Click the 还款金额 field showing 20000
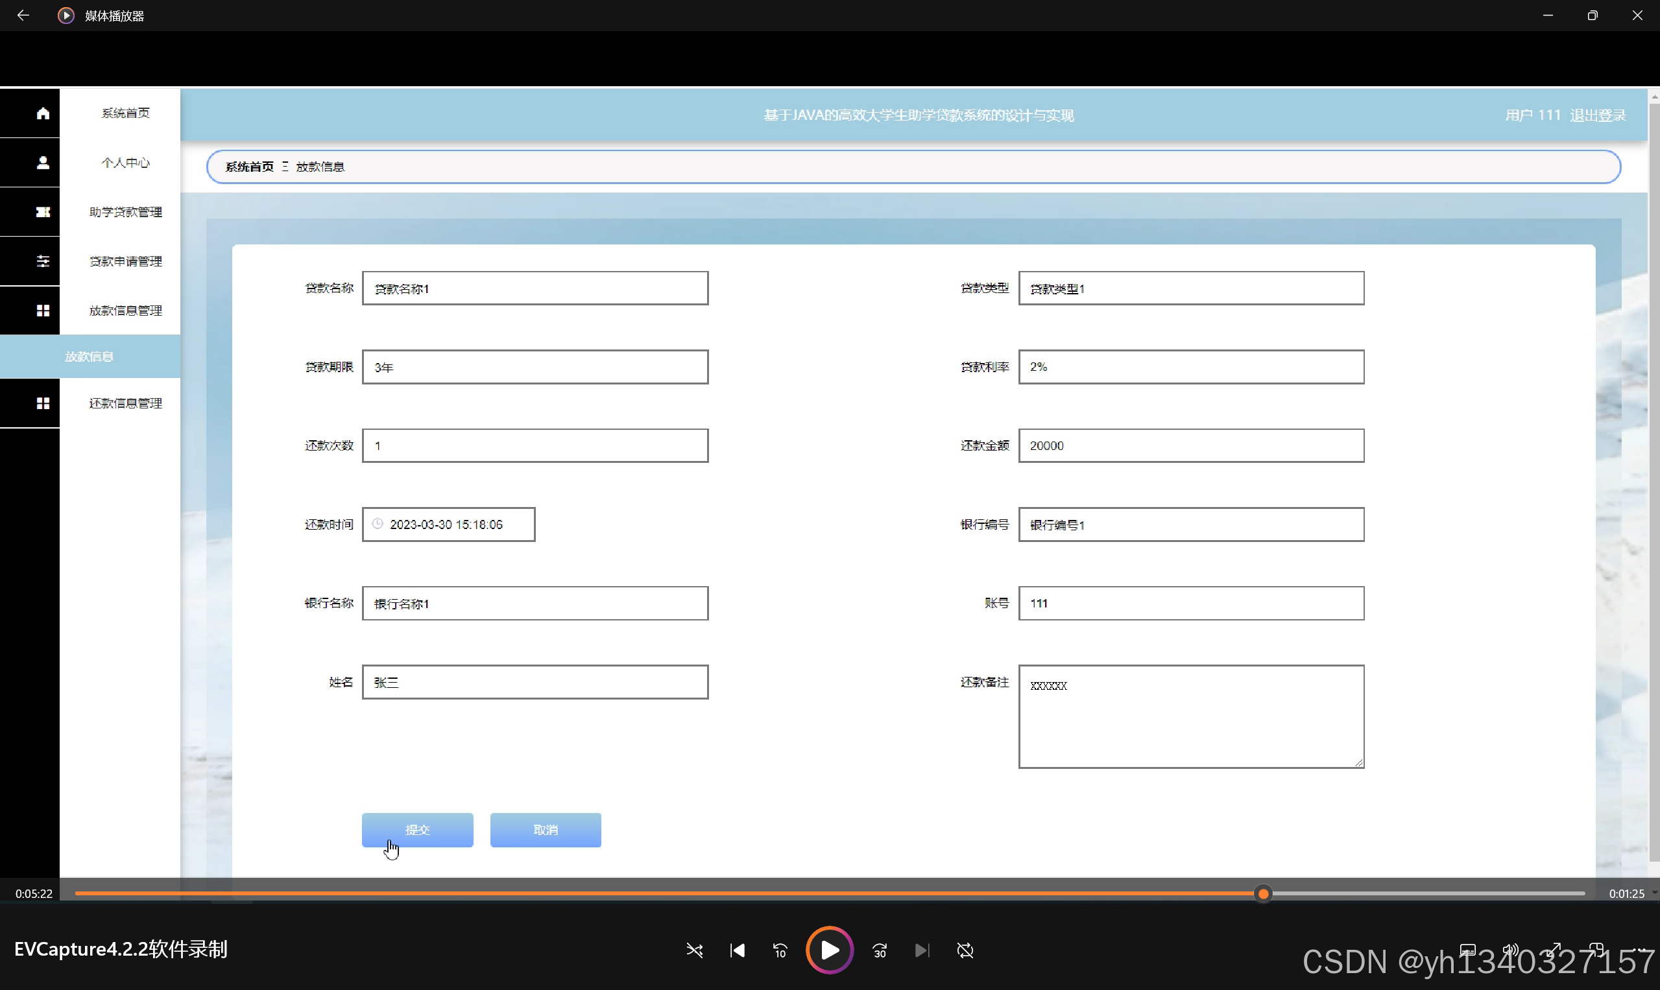1660x990 pixels. 1192,445
